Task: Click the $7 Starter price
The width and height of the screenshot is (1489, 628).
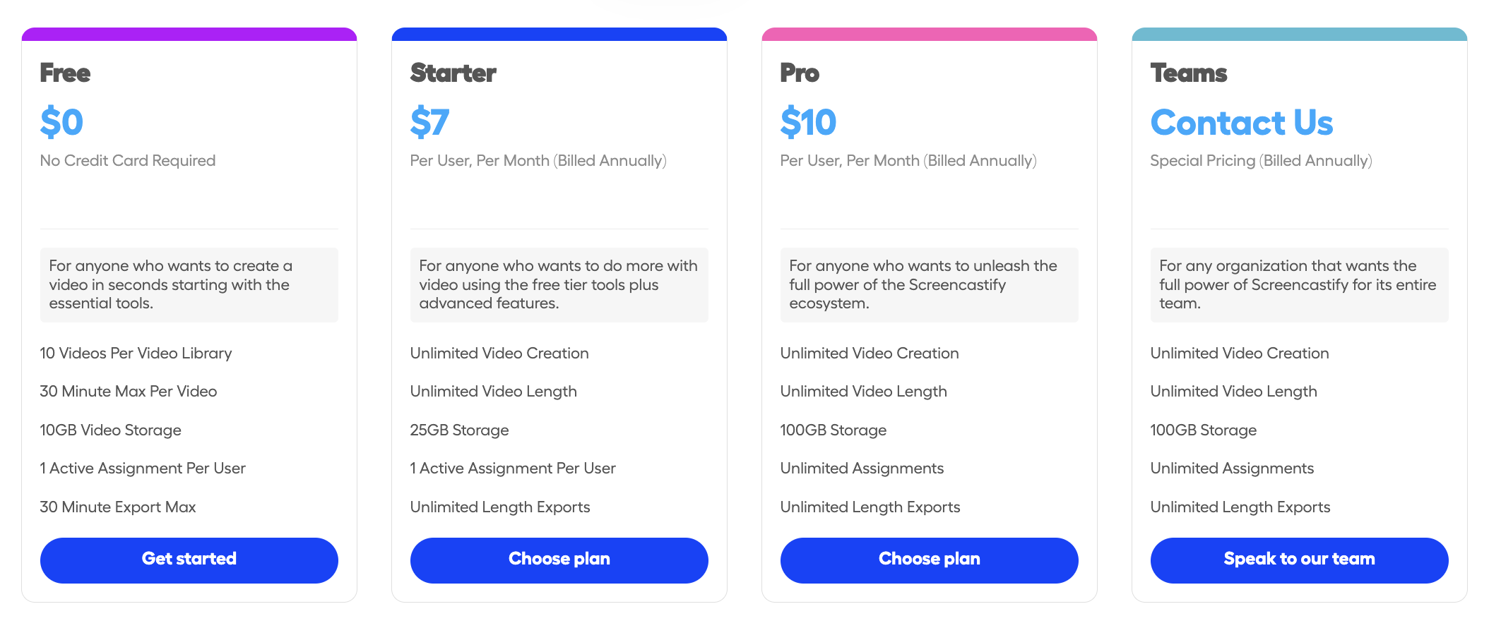Action: [429, 122]
